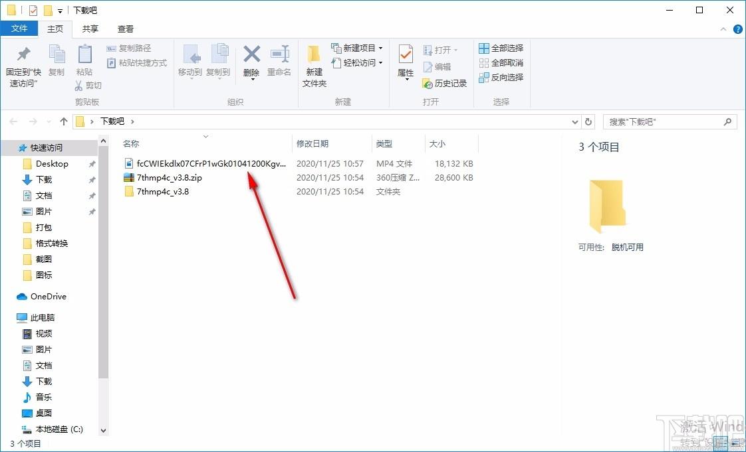Click the Up arrow navigation button
This screenshot has height=452, width=746.
64,121
